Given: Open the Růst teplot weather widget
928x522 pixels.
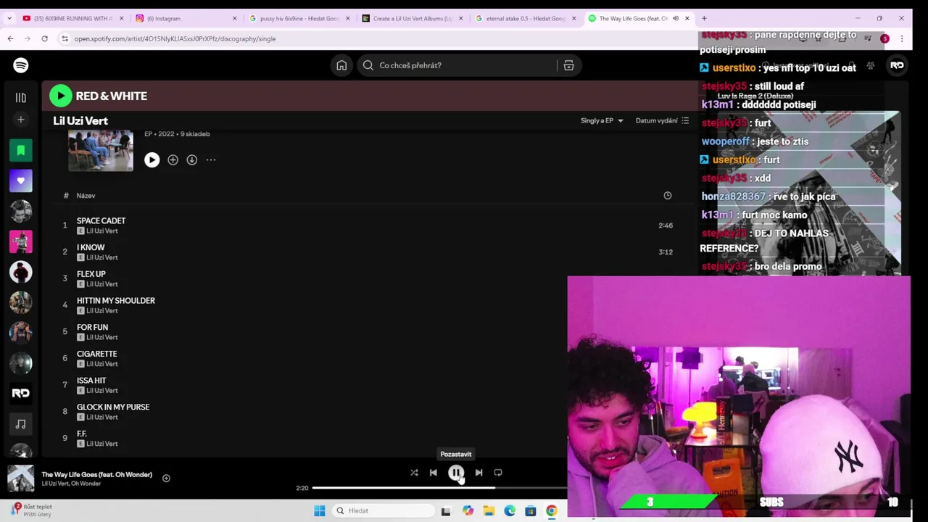Looking at the screenshot, I should tap(32, 510).
